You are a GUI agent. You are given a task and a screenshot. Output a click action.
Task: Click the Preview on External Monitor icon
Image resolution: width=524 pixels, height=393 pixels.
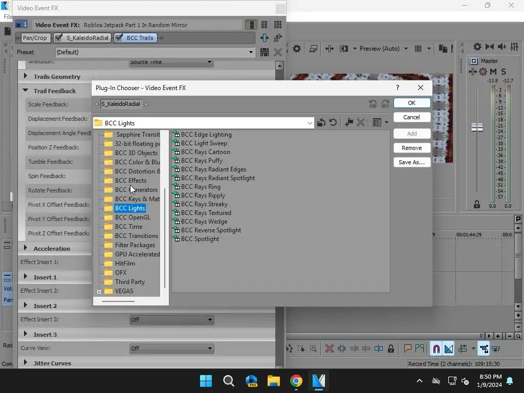(x=313, y=49)
